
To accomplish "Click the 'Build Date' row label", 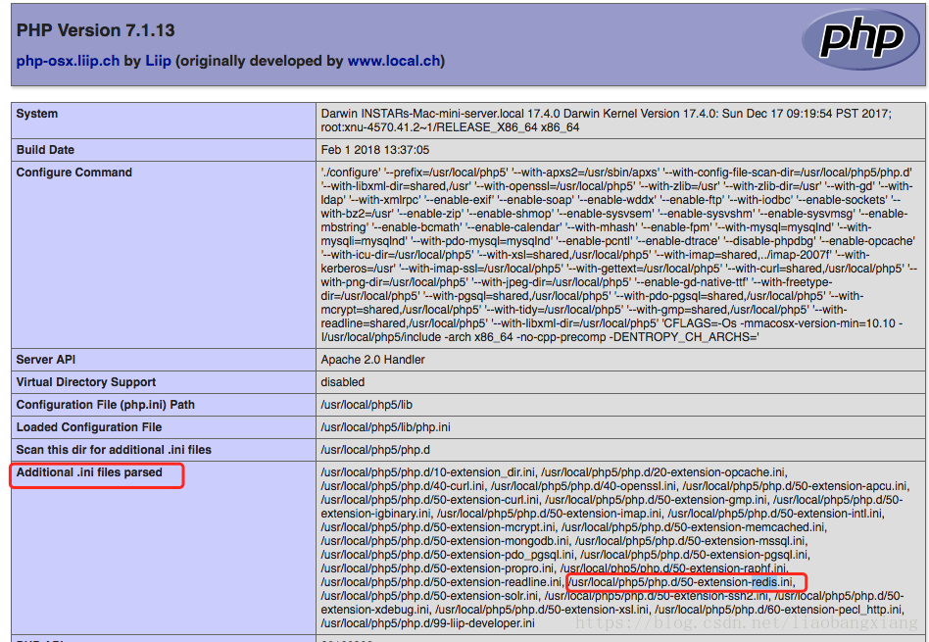I will click(45, 150).
